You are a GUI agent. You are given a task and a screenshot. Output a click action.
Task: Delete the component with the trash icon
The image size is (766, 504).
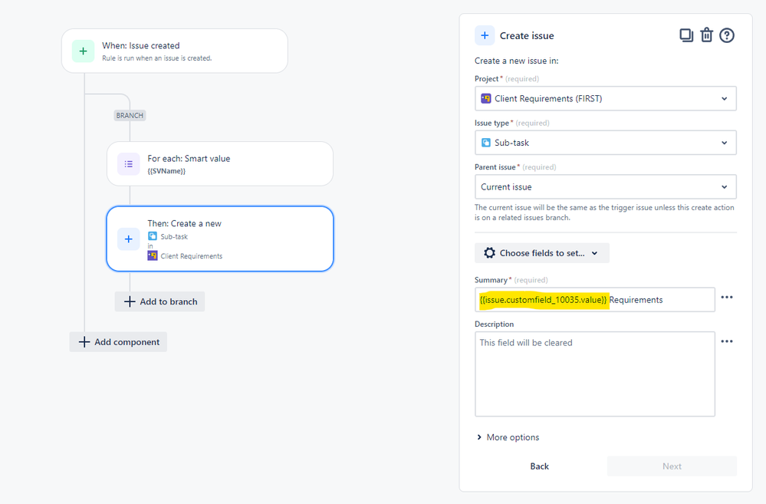(706, 35)
